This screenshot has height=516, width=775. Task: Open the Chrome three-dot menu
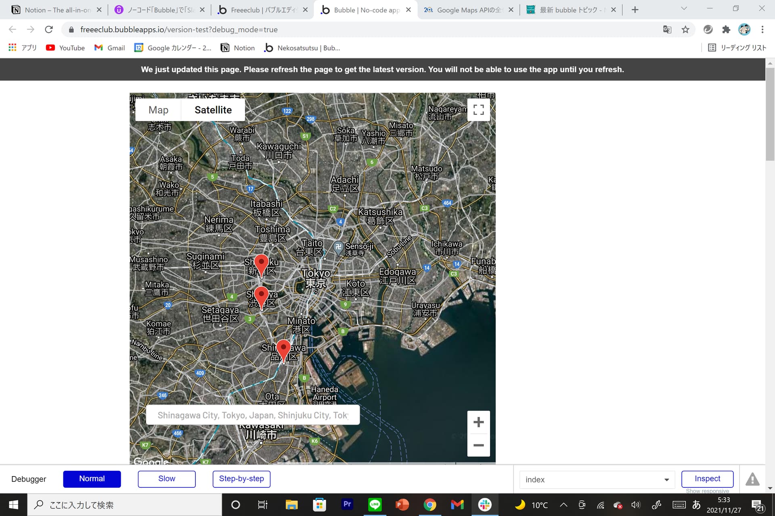tap(762, 29)
